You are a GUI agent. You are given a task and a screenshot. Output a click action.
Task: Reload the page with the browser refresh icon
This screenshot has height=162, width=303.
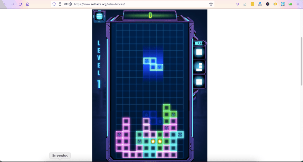[x=20, y=4]
